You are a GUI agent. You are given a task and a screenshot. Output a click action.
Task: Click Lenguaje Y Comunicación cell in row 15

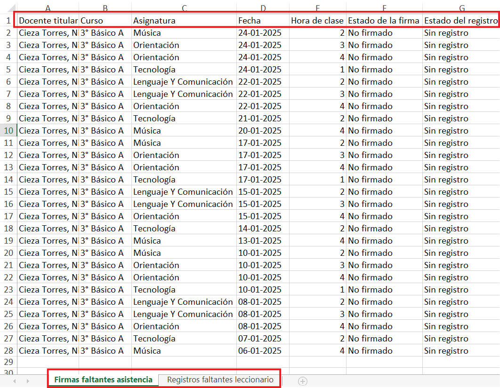(184, 192)
